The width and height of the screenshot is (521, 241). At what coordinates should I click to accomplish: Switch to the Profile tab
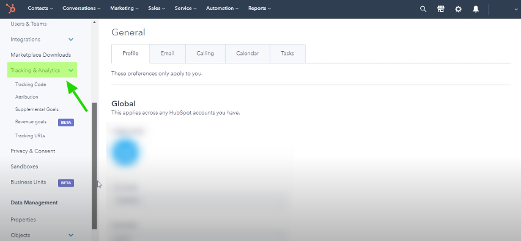tap(130, 53)
